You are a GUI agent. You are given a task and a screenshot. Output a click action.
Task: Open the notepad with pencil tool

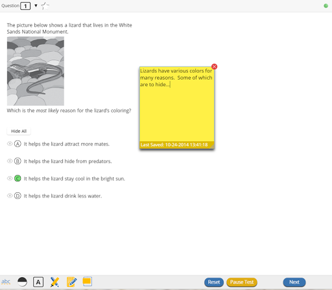[x=71, y=282]
